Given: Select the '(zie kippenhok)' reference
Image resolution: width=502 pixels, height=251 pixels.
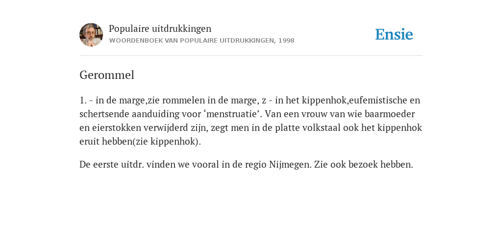Looking at the screenshot, I should 166,142.
